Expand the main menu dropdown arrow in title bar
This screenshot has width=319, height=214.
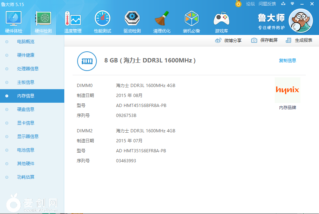pos(292,4)
